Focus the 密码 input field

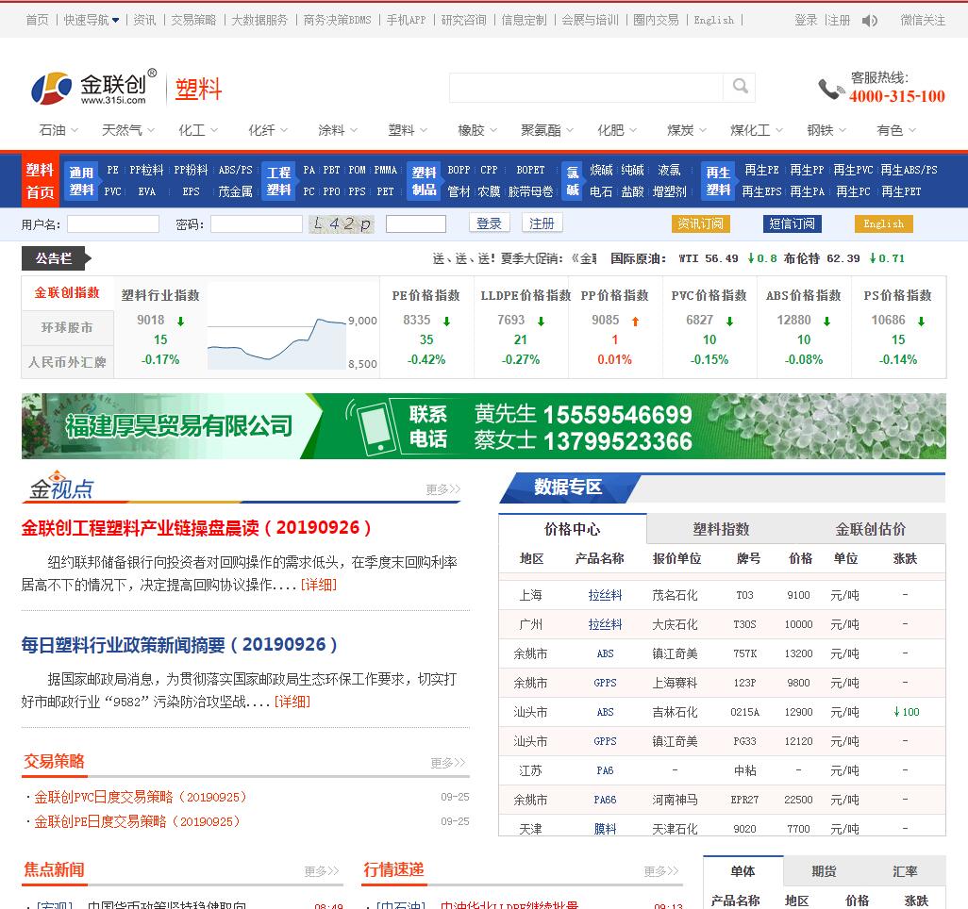(257, 224)
